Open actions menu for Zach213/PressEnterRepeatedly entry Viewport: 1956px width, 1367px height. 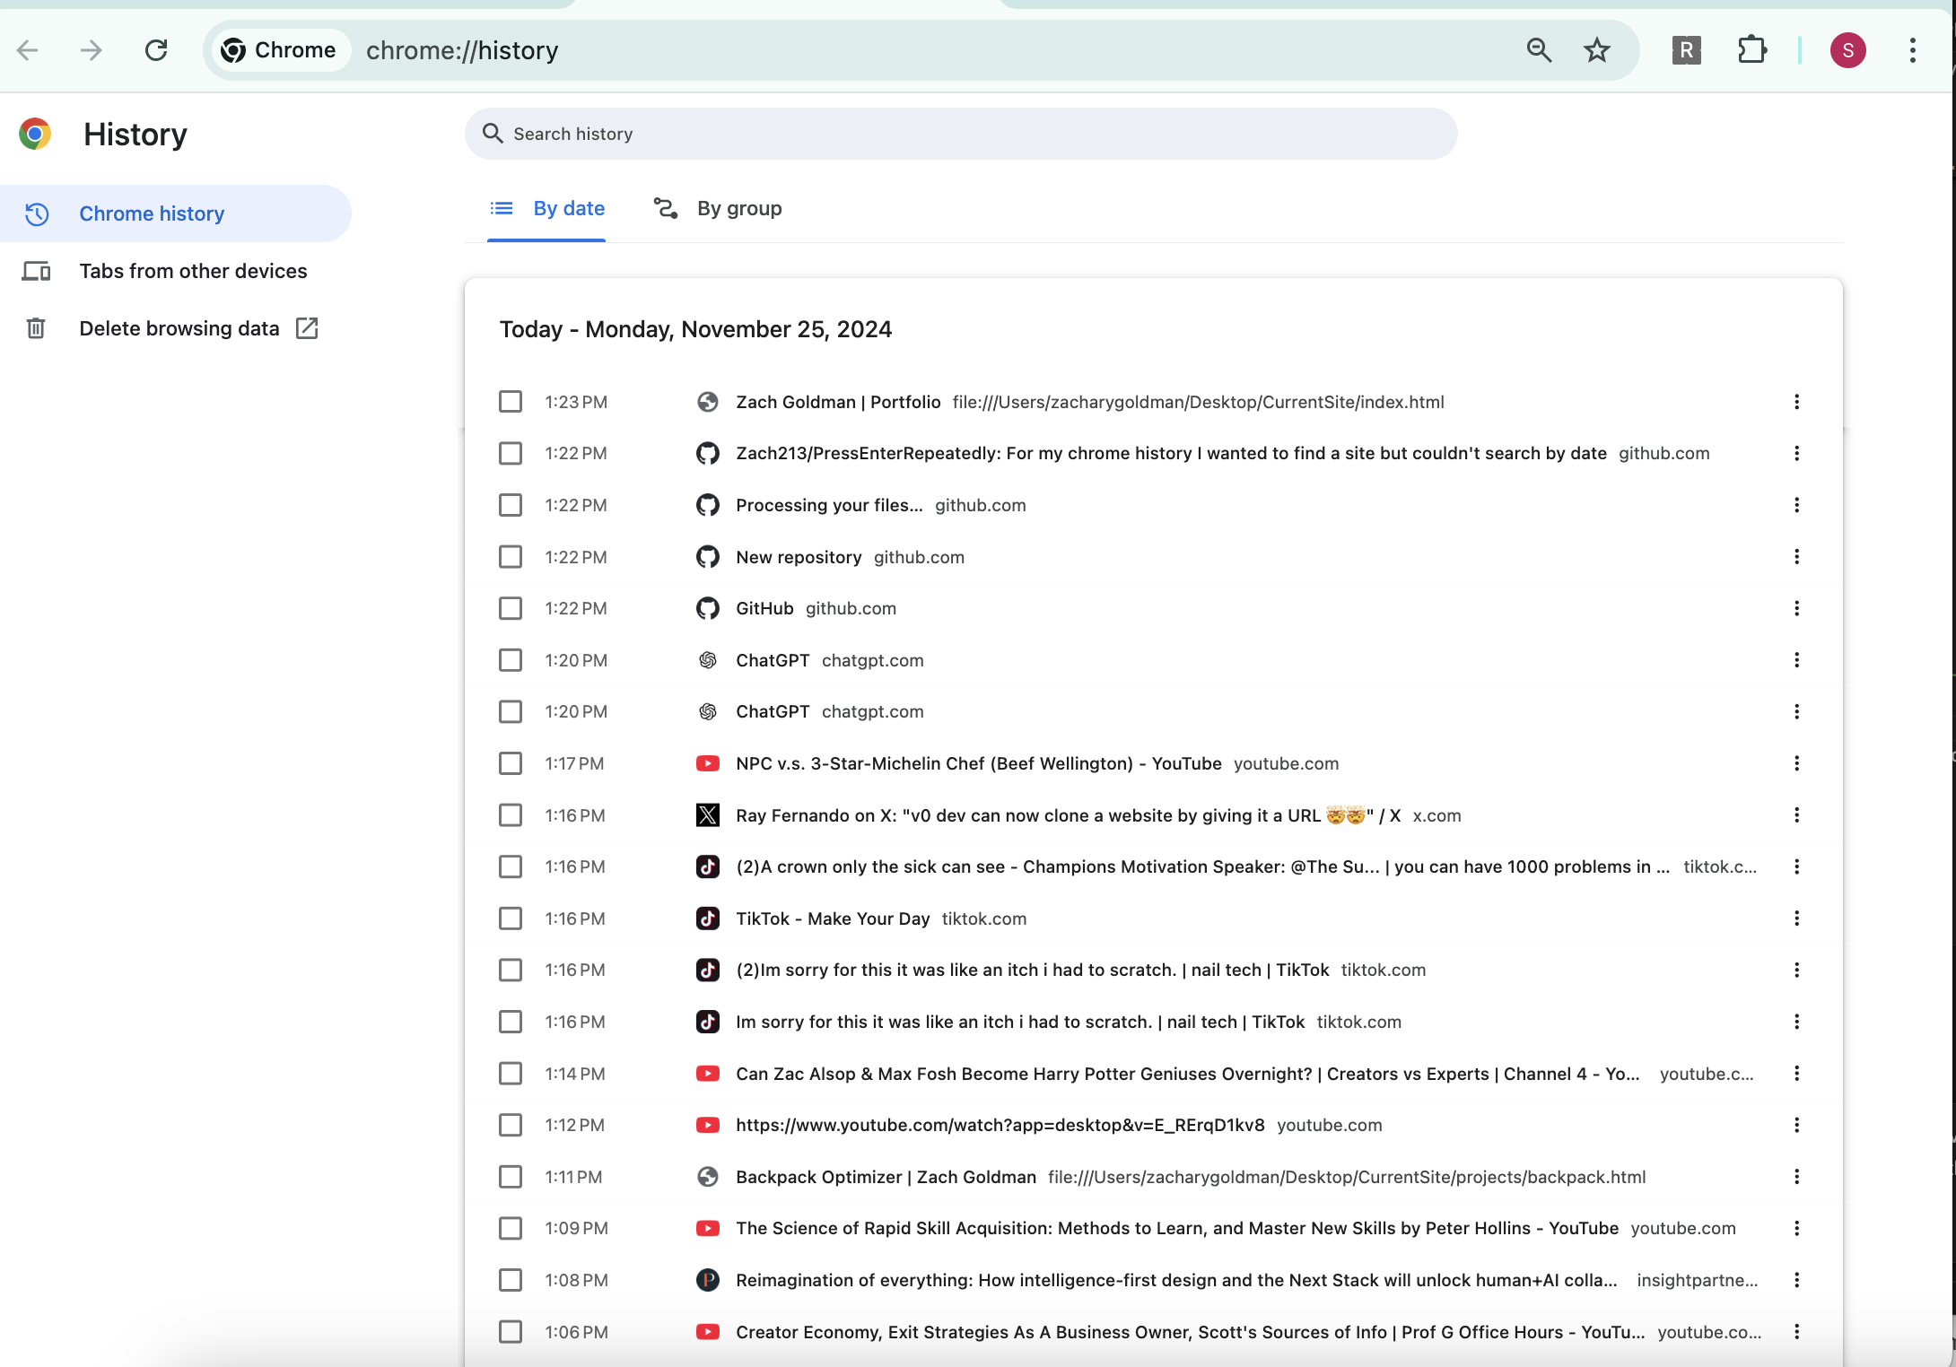pyautogui.click(x=1796, y=454)
